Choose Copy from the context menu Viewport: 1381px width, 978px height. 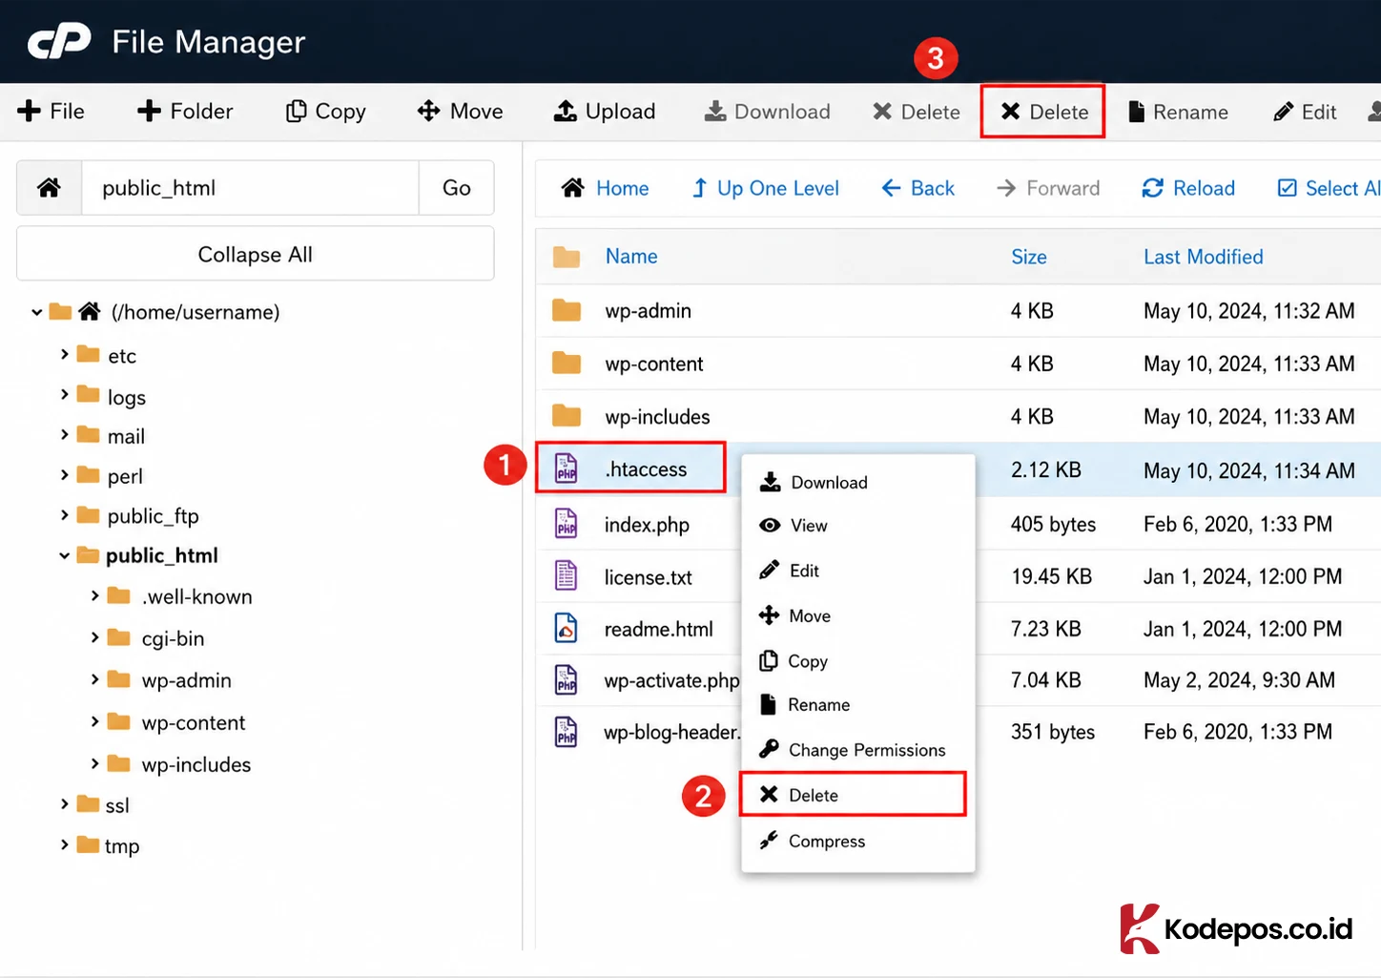click(x=858, y=660)
